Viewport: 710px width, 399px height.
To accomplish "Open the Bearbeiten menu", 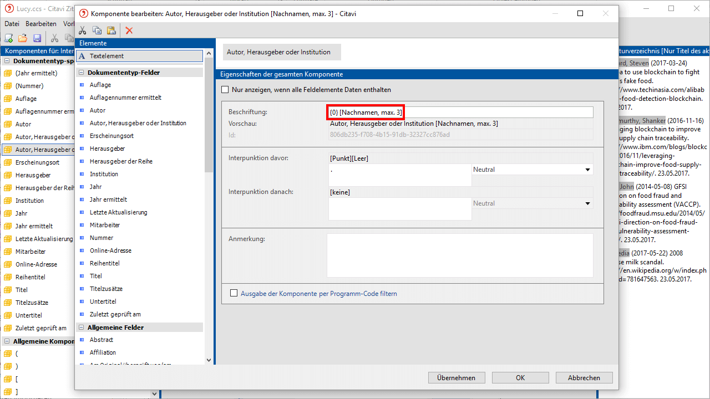I will tap(40, 24).
